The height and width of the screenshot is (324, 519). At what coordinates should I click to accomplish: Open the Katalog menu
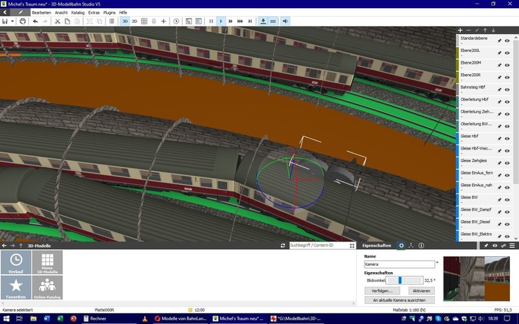pos(78,12)
